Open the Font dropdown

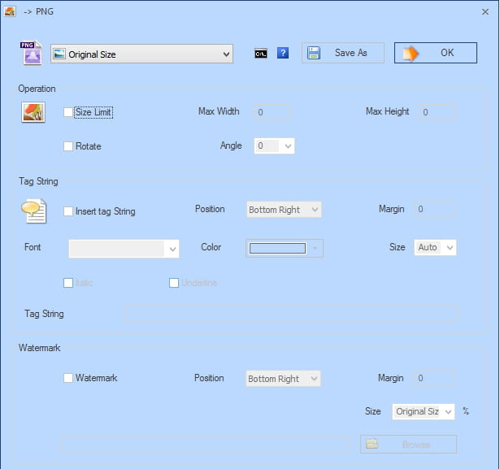[124, 249]
